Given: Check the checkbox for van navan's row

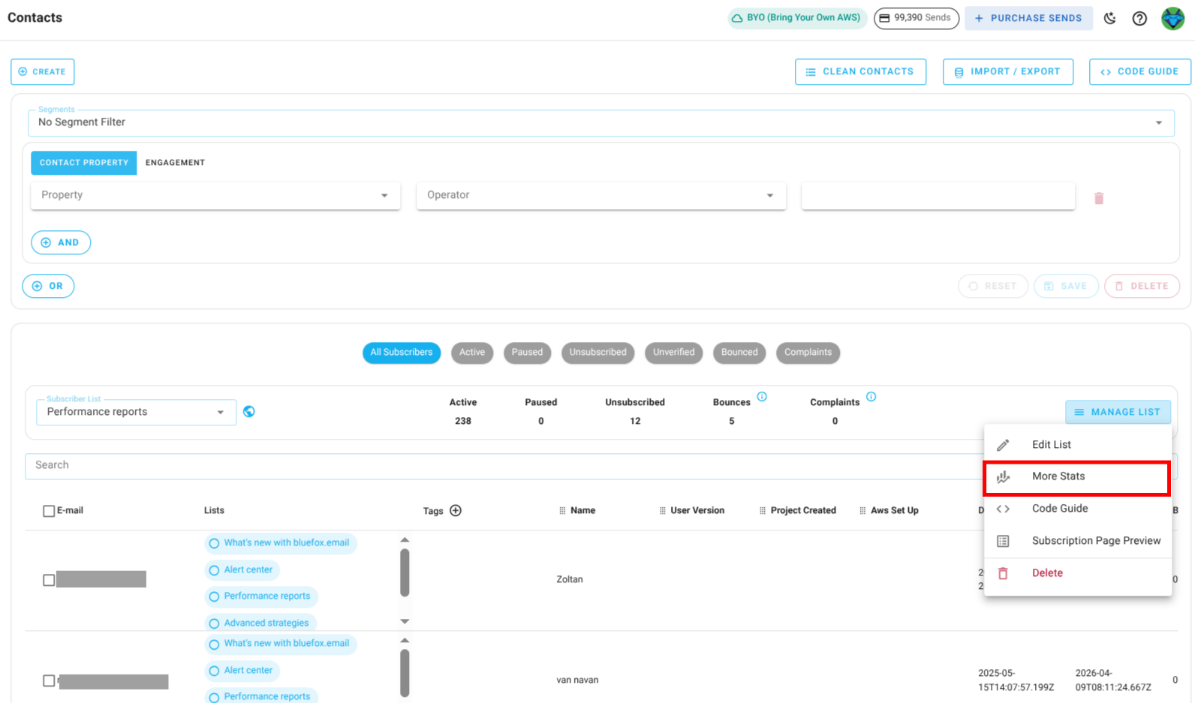Looking at the screenshot, I should click(x=49, y=680).
